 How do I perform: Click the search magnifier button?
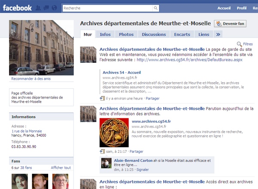click(x=156, y=8)
